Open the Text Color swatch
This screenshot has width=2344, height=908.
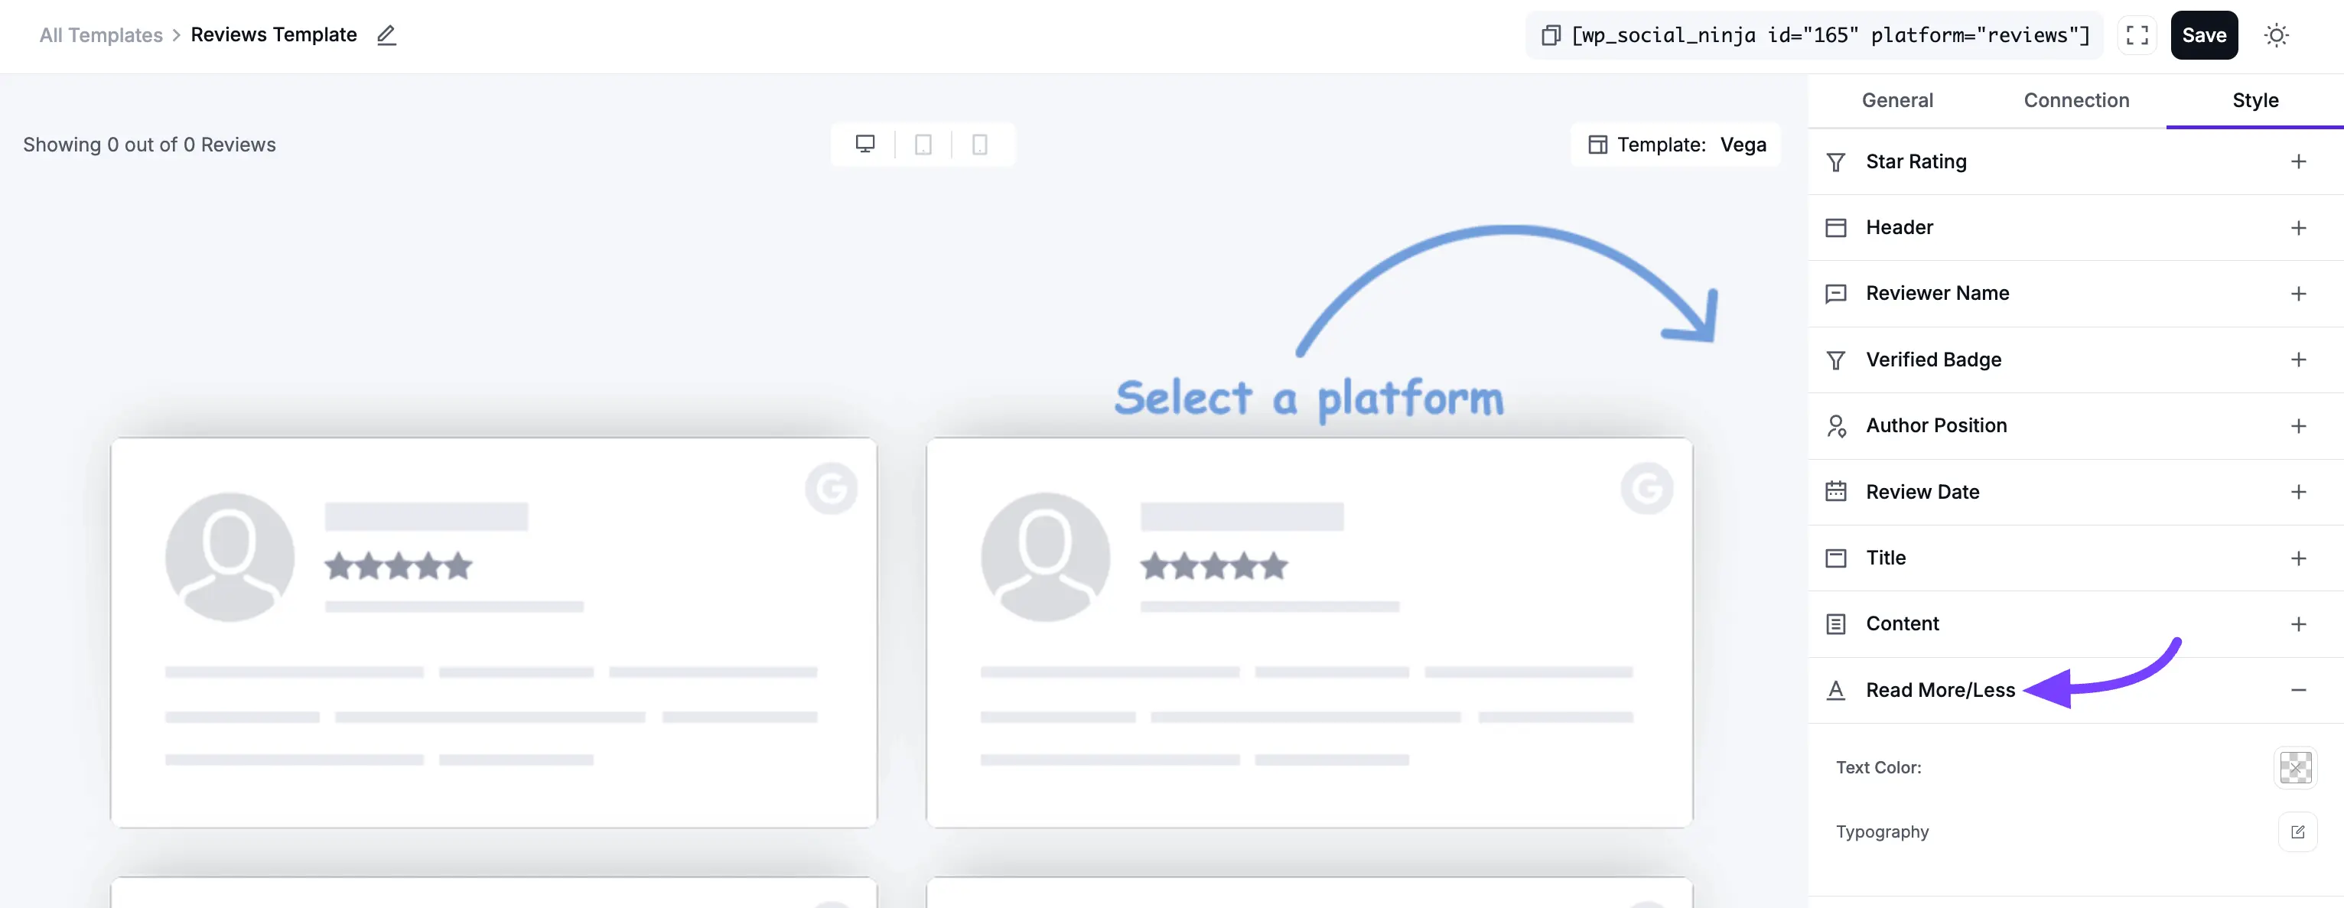pyautogui.click(x=2297, y=767)
